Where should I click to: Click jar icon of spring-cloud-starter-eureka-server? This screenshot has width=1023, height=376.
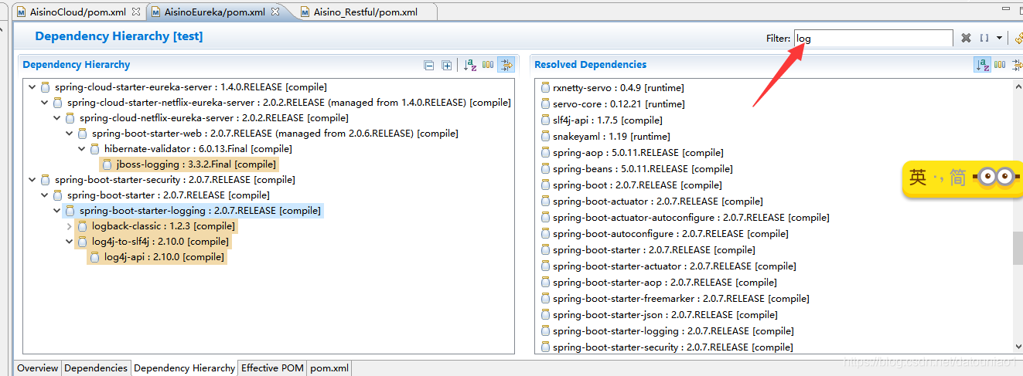(46, 87)
